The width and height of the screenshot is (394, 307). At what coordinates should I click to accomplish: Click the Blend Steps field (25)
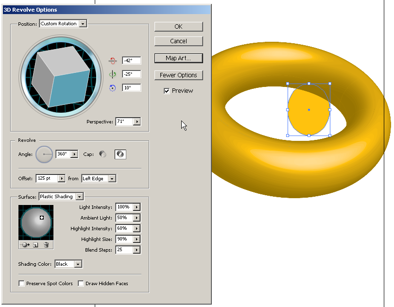point(124,250)
